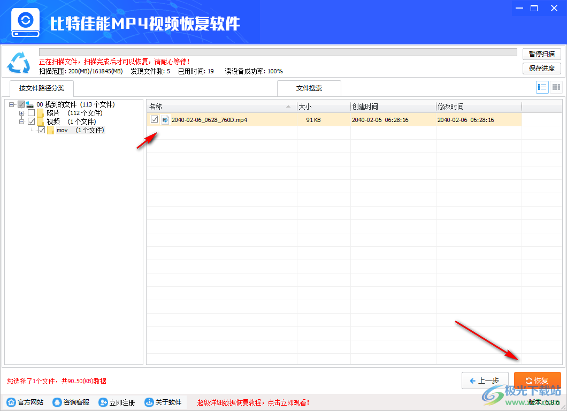567x411 pixels.
Task: Click the mp4 video file icon
Action: click(165, 120)
